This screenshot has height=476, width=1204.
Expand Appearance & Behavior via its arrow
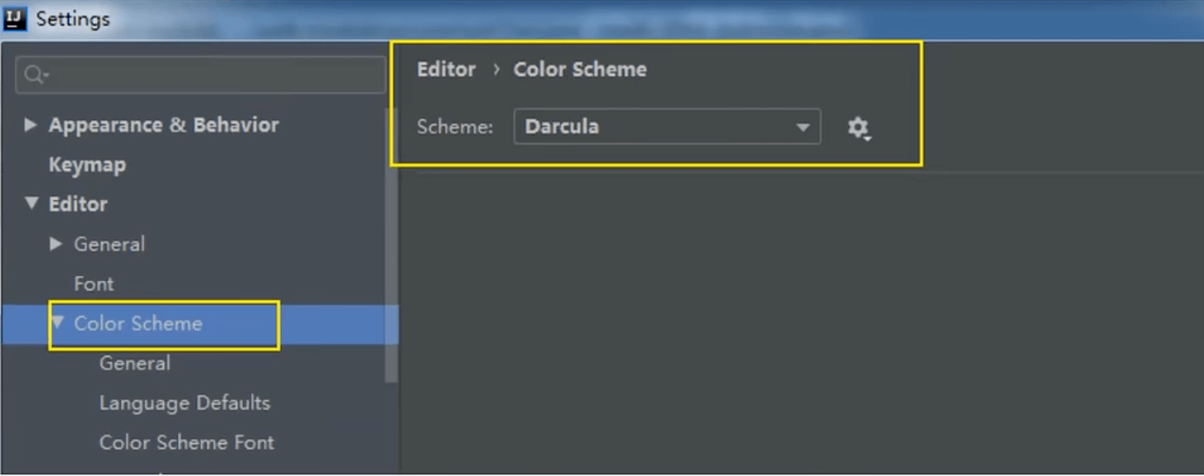click(x=30, y=125)
